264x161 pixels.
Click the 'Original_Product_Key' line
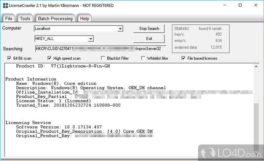[85, 136]
